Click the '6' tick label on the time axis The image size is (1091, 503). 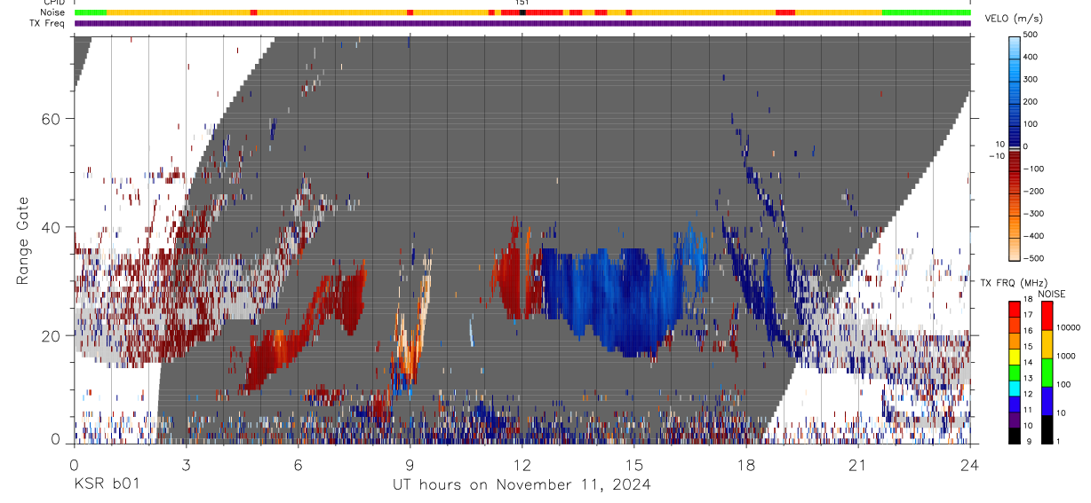[x=298, y=464]
